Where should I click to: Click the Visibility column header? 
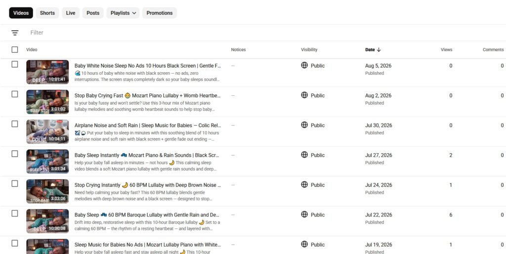(x=309, y=50)
